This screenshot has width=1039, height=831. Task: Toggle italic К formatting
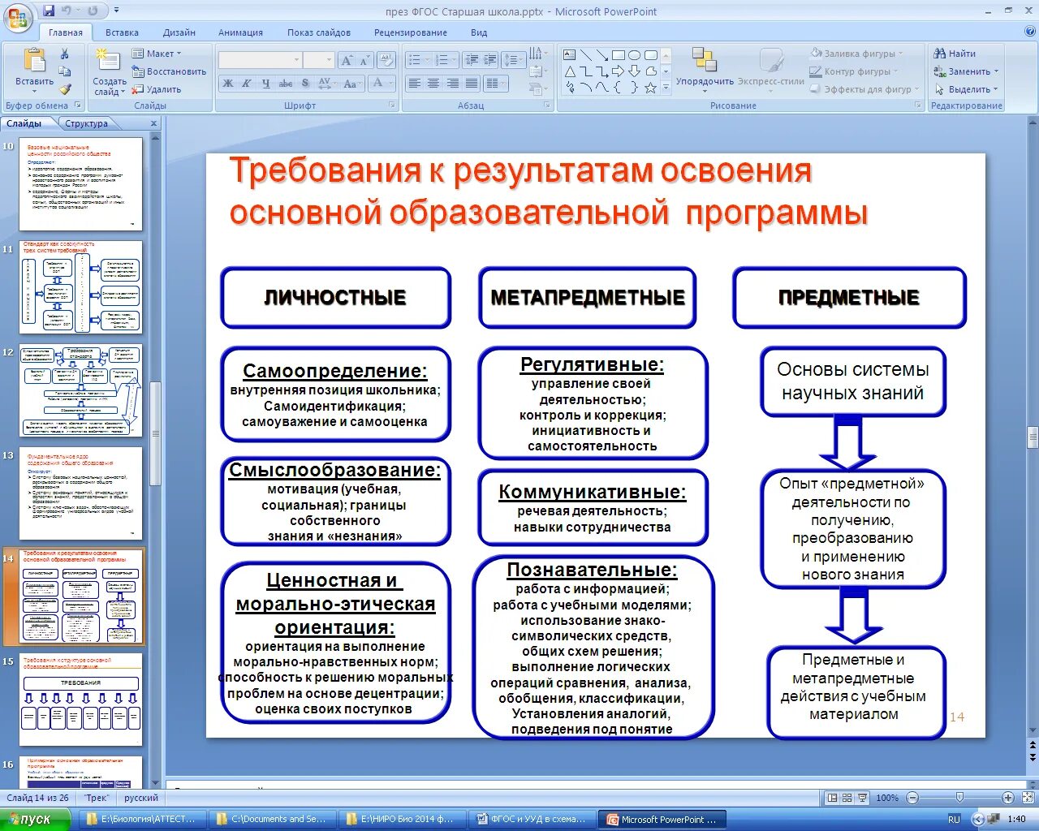pyautogui.click(x=246, y=84)
